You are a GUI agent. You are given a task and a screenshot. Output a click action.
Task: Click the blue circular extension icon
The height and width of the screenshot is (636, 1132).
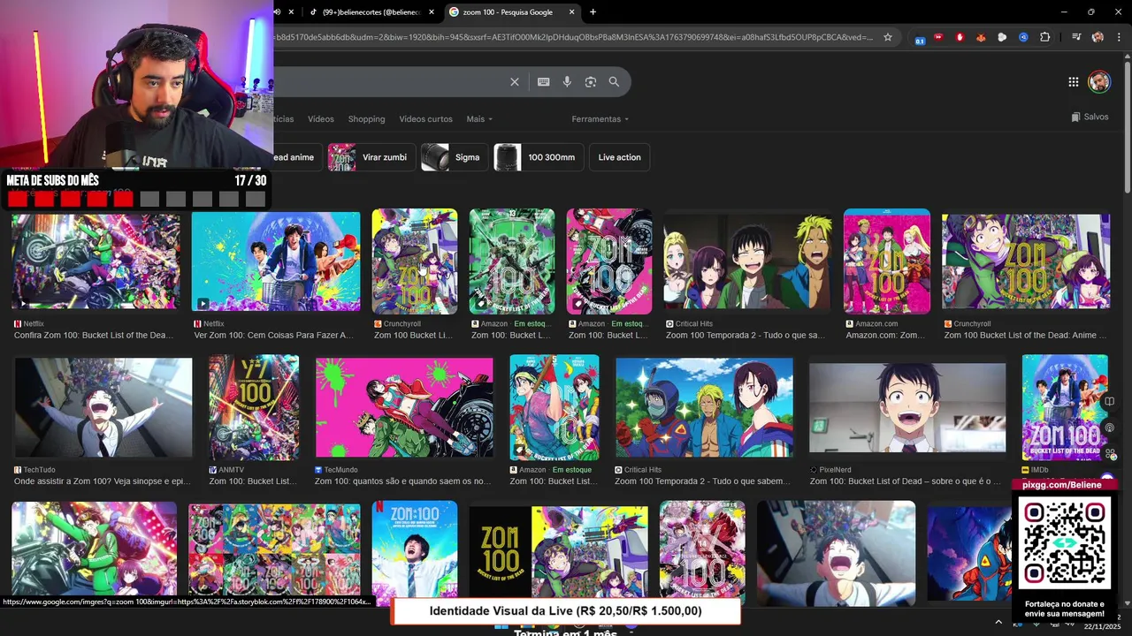tap(1023, 37)
